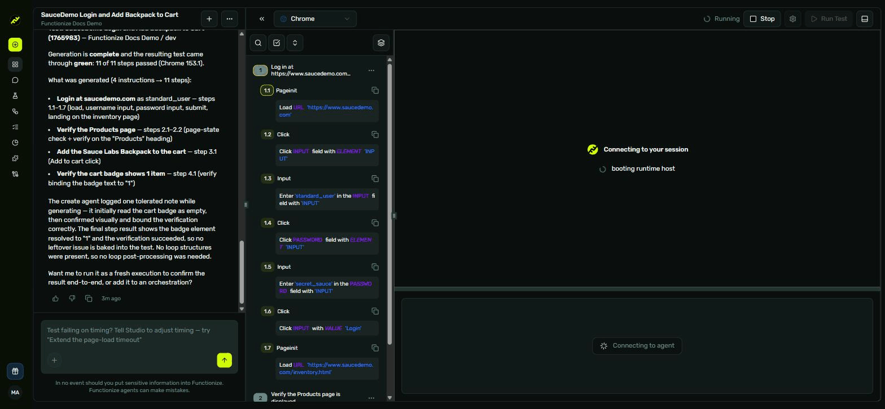The height and width of the screenshot is (409, 885).
Task: Click the Functionize Docs Demo project name
Action: 71,24
